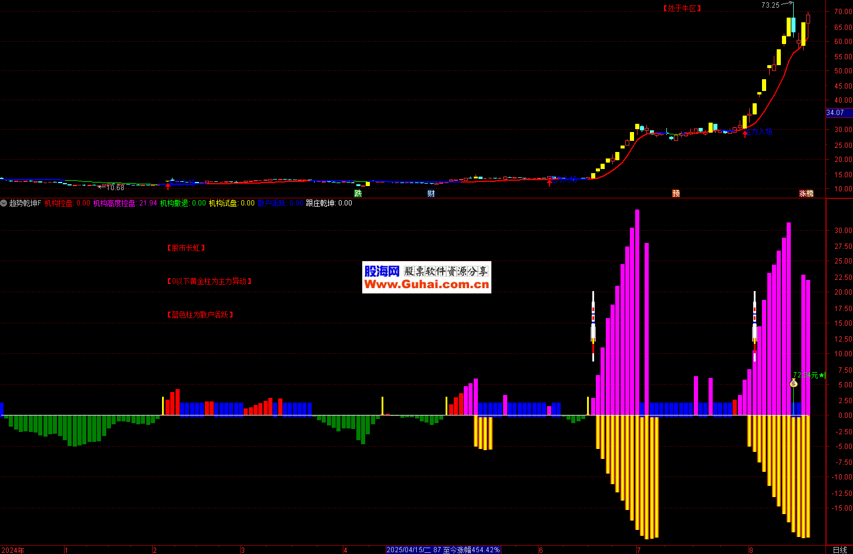
Task: Click the blue 财 marker icon
Action: 431,193
